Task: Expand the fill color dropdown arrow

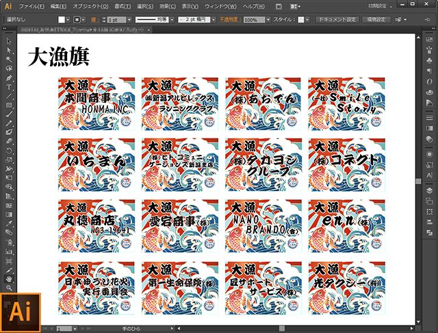Action: click(68, 20)
